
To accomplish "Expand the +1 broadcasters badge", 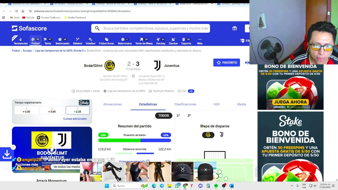I will (x=191, y=91).
